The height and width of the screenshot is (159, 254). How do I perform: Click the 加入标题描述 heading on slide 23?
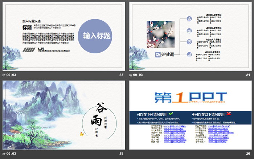[x=32, y=21]
